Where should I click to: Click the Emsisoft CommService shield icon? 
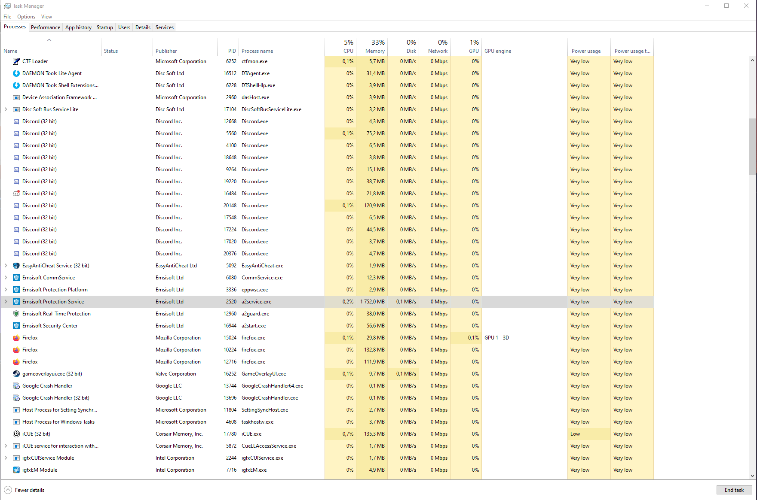16,278
